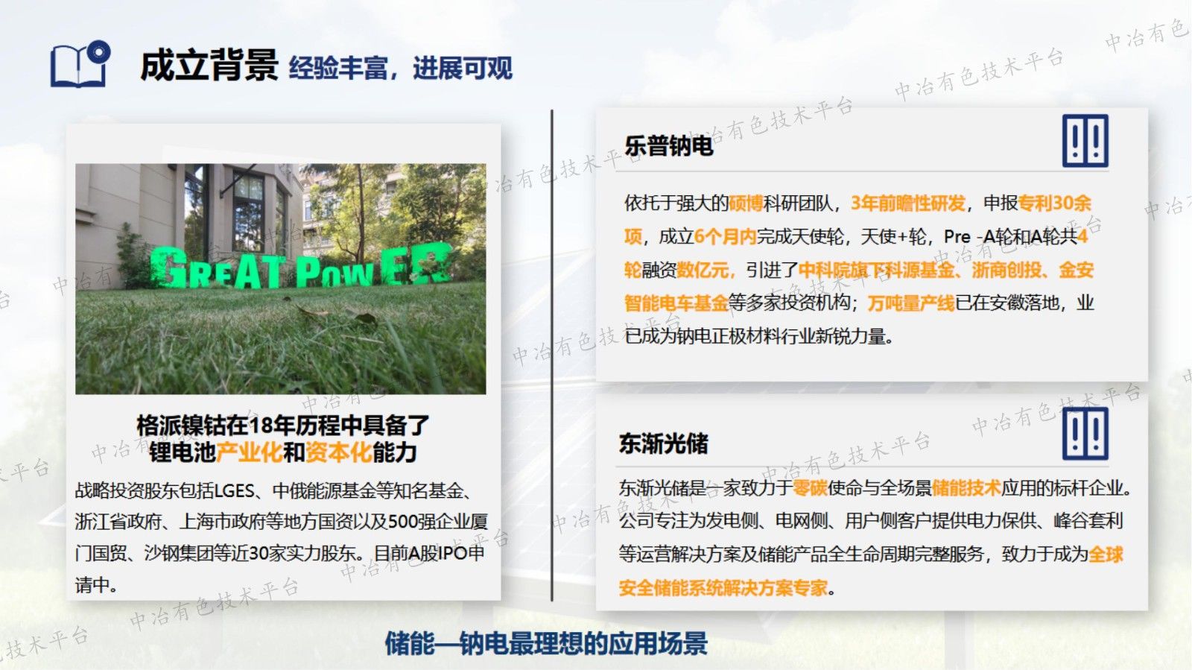Click the text 公司专注为发电侧、电网侧
The width and height of the screenshot is (1192, 670).
[x=725, y=520]
